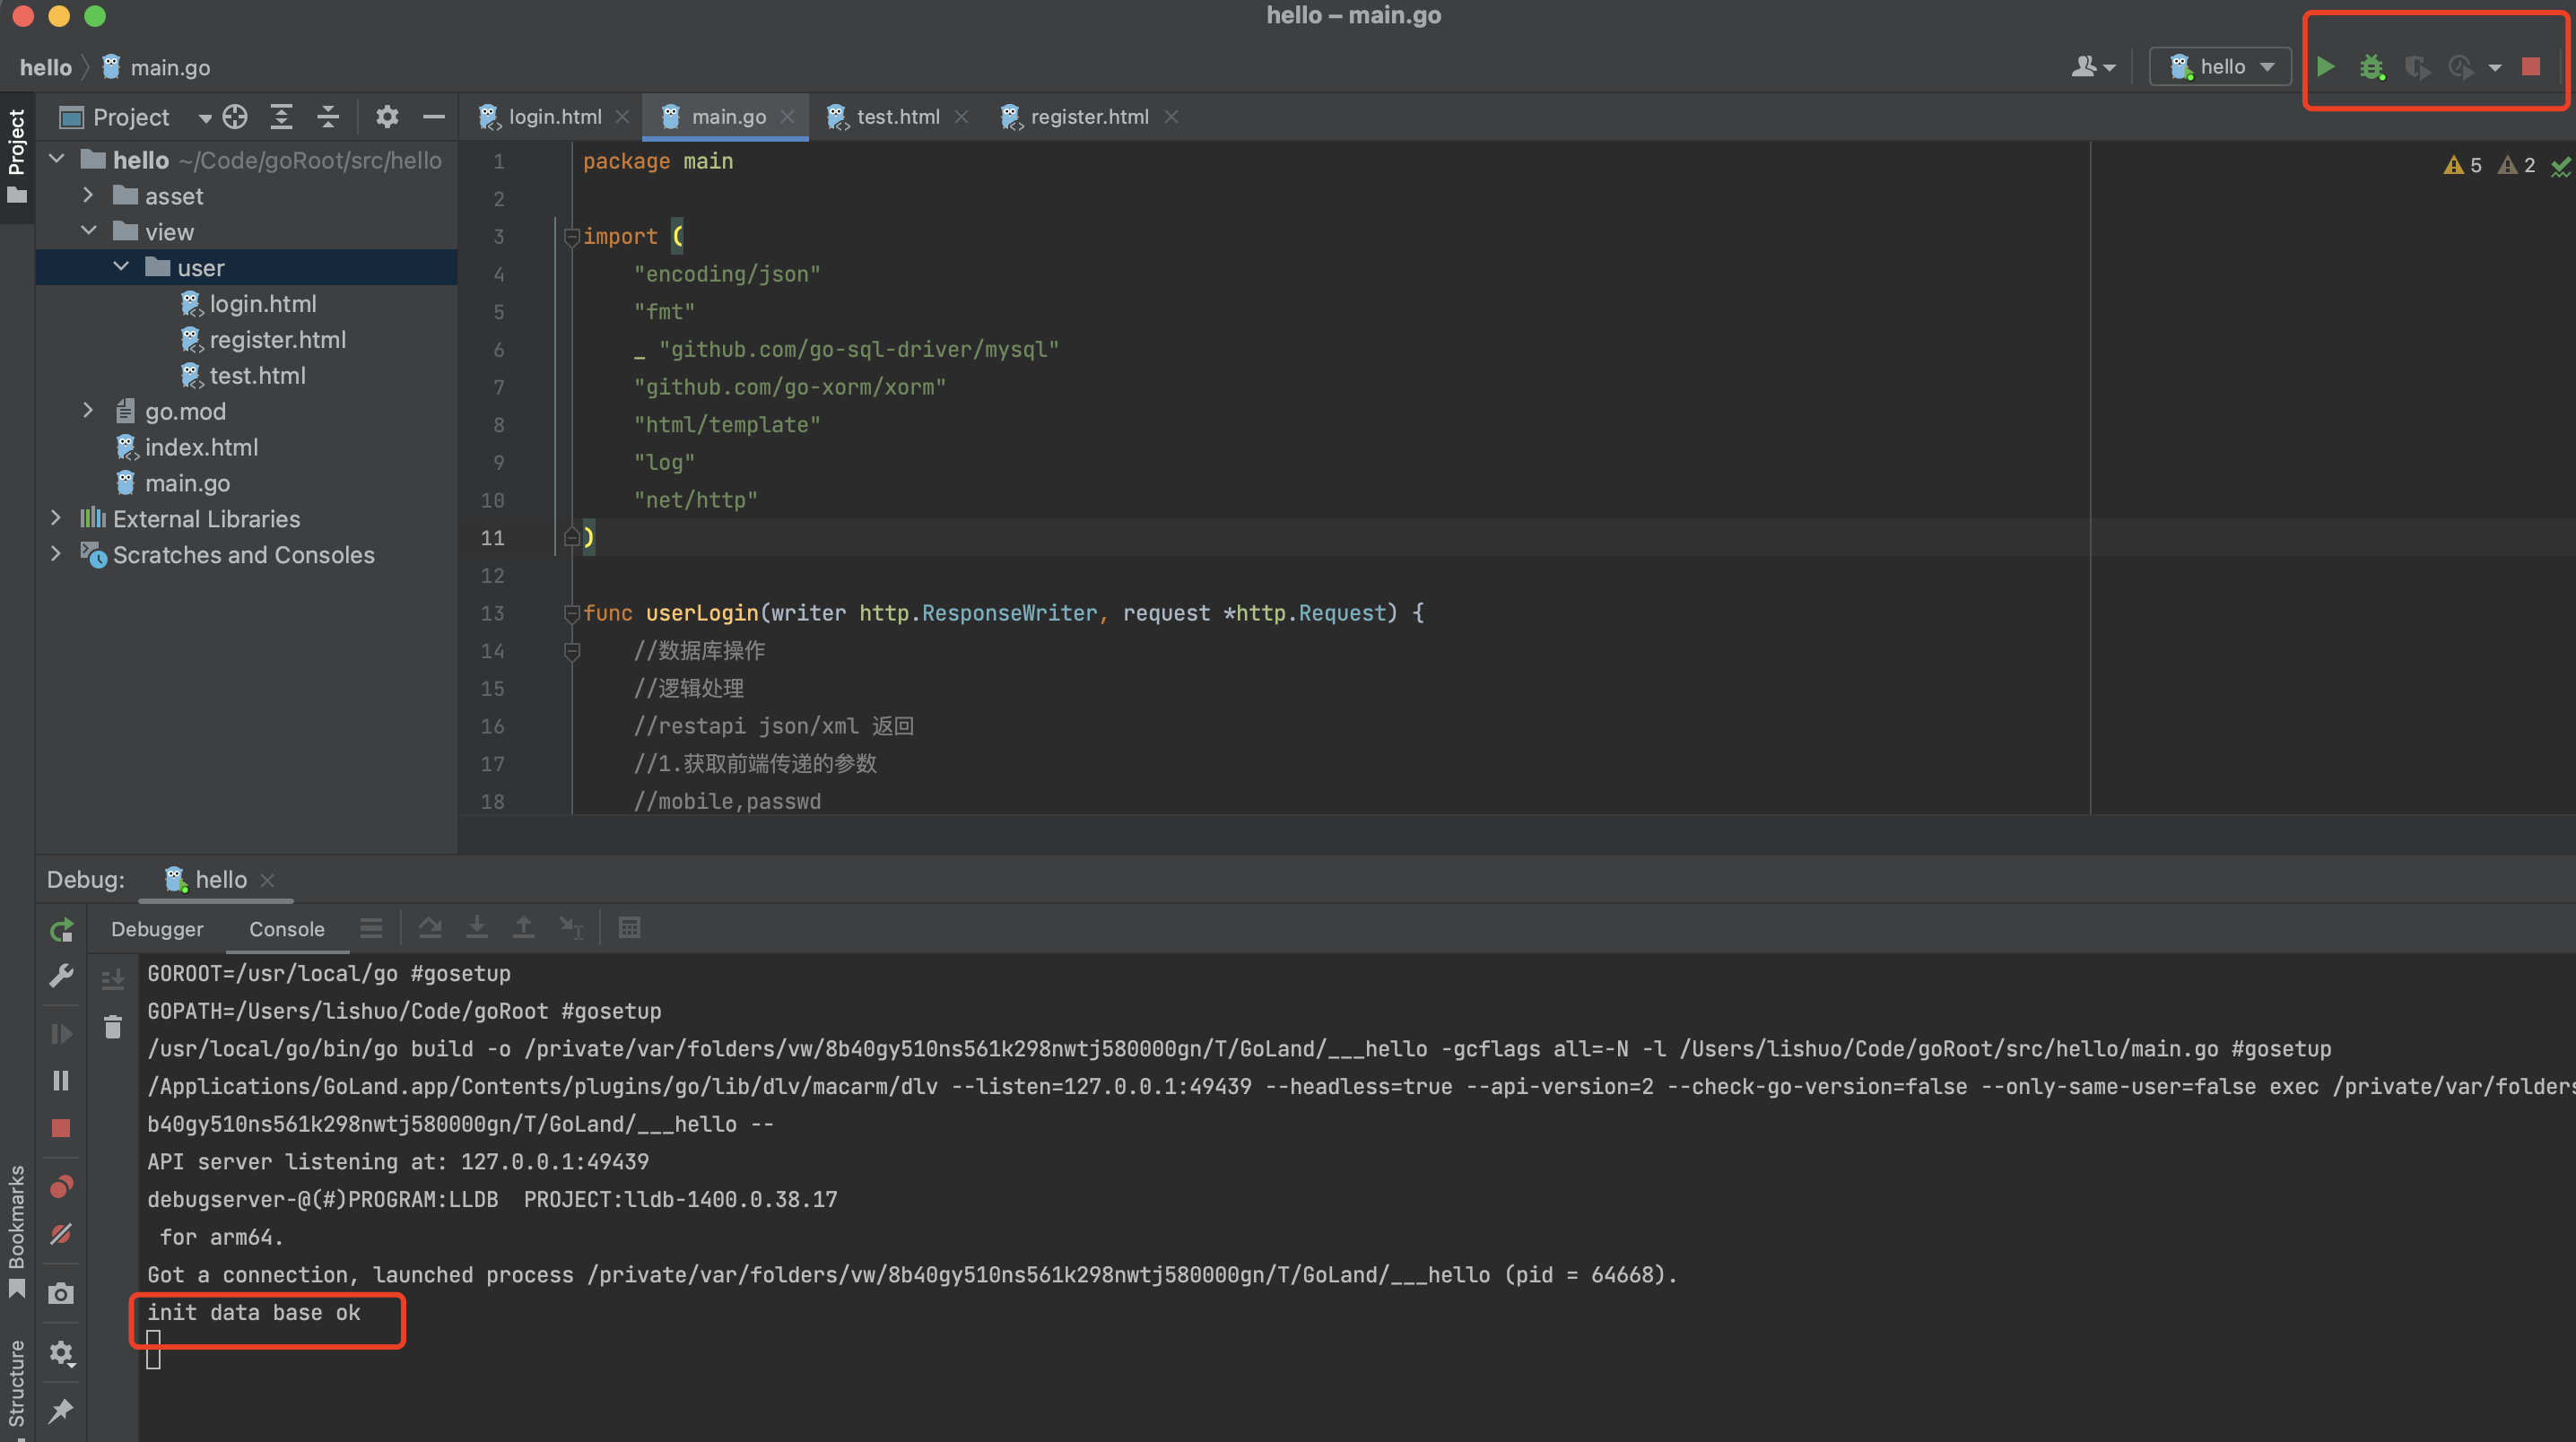
Task: Open login.html in the project tree
Action: [x=263, y=304]
